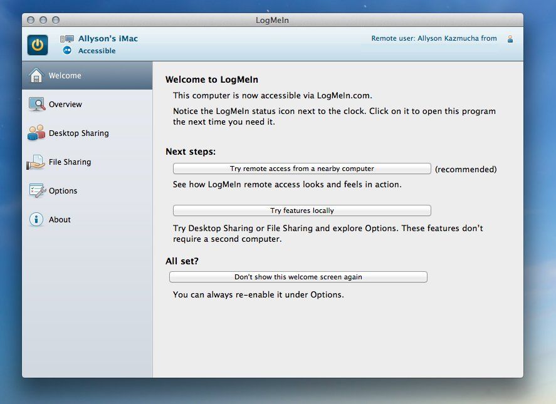Select the Welcome house icon
This screenshot has width=556, height=404.
[35, 75]
